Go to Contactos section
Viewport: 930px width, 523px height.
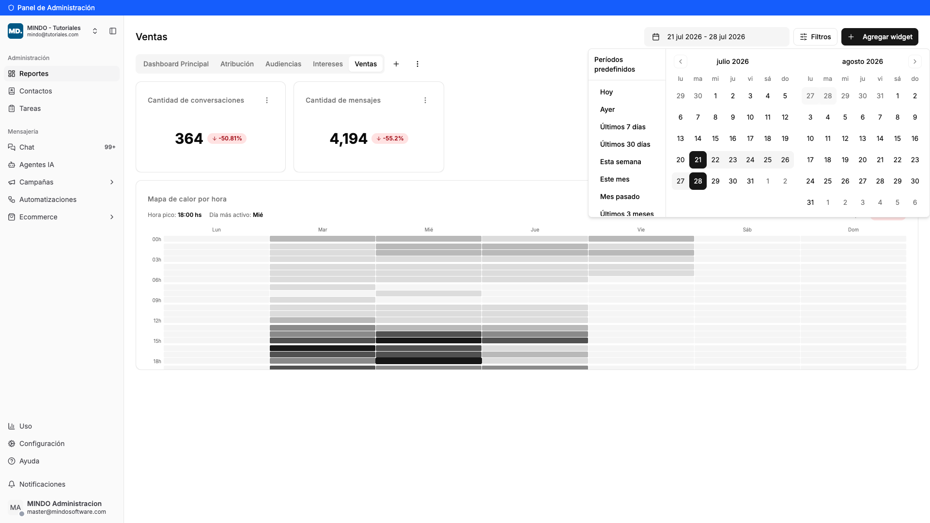click(62, 91)
